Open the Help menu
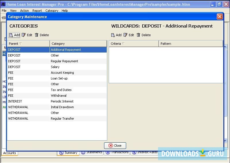Screen dimensions: 230x163 tap(65, 11)
